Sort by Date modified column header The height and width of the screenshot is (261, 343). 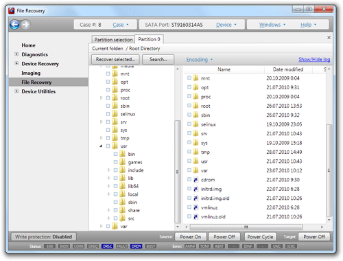coord(288,69)
